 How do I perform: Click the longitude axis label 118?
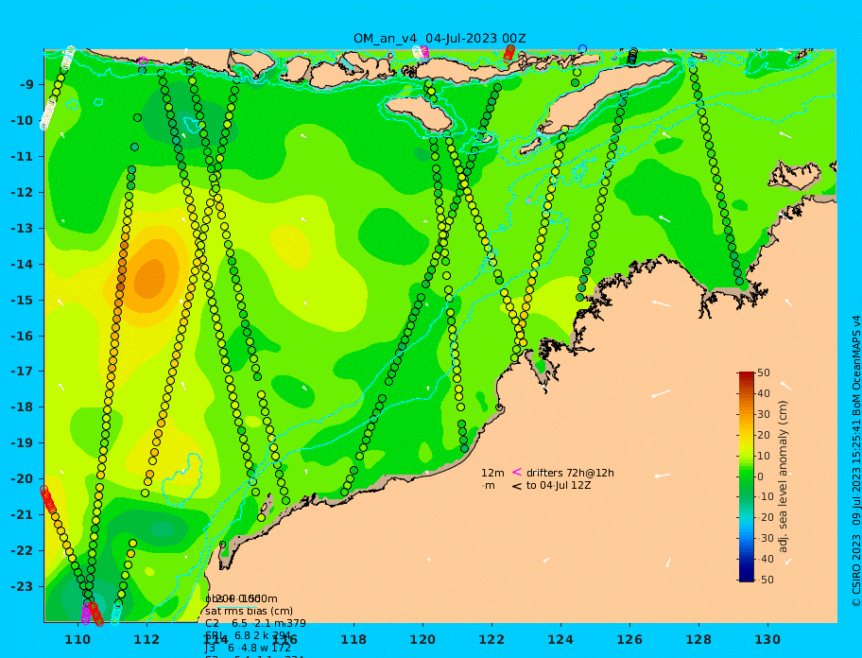[x=353, y=639]
